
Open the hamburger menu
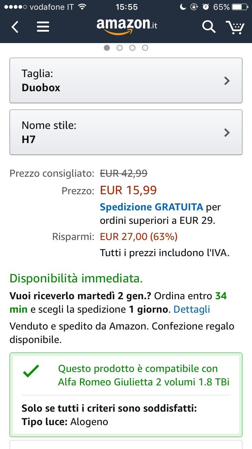tap(43, 27)
